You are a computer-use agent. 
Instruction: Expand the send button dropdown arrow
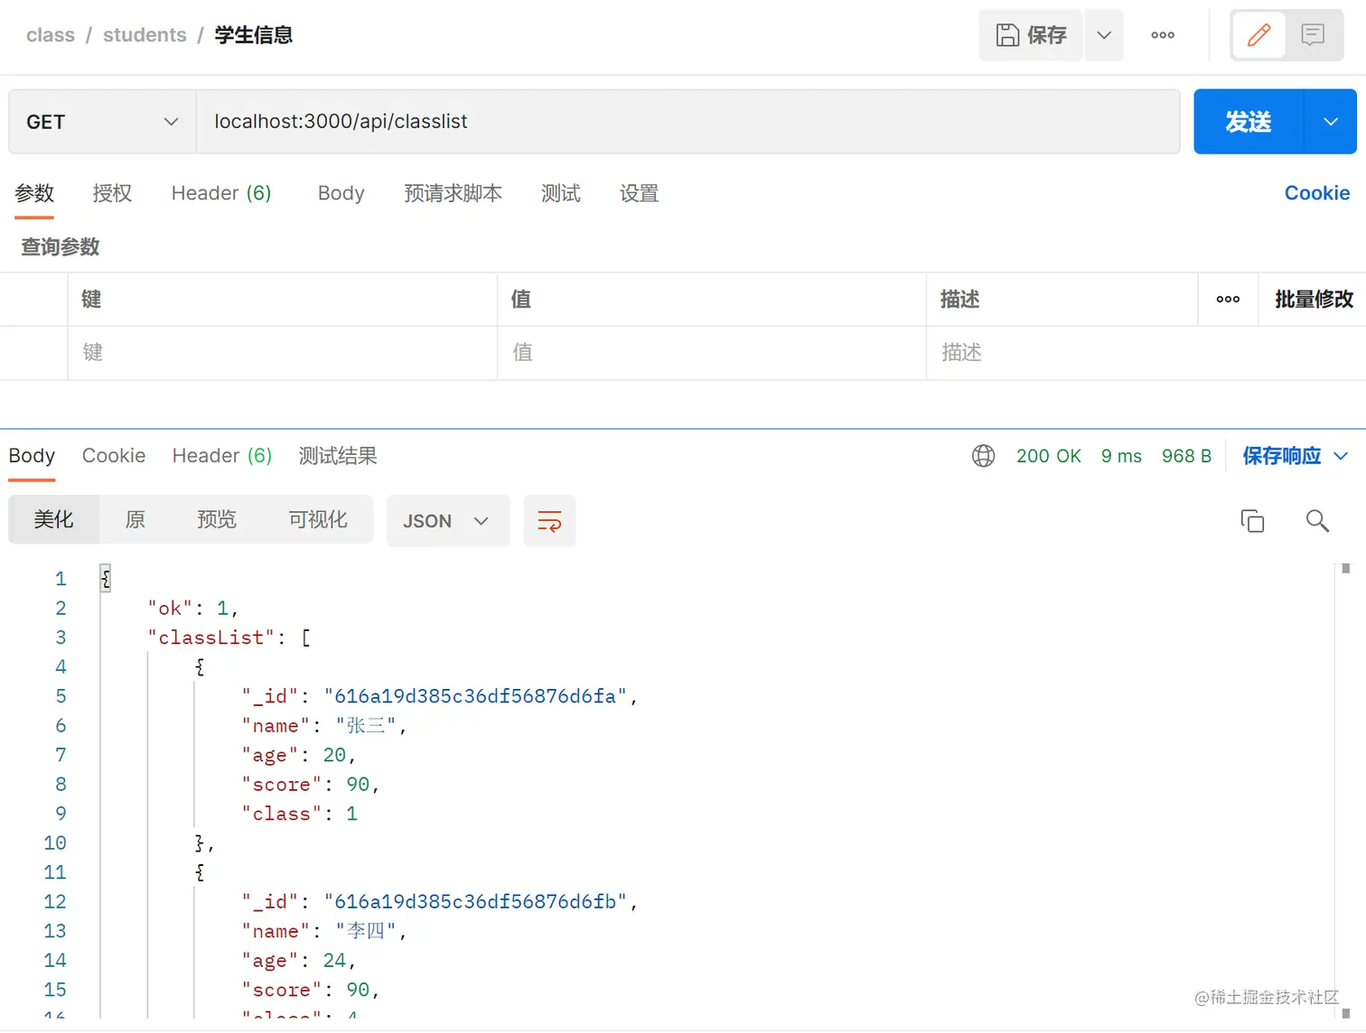1331,122
